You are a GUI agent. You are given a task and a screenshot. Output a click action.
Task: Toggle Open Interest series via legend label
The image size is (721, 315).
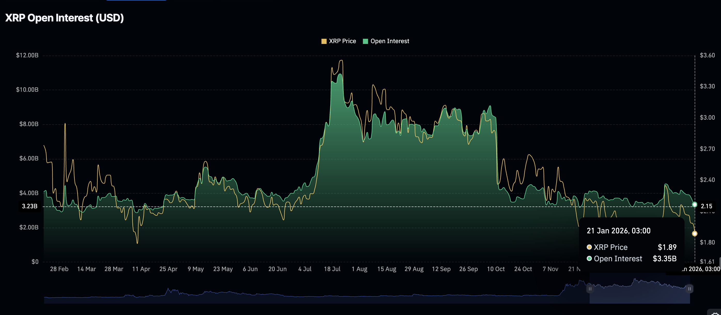pyautogui.click(x=390, y=41)
